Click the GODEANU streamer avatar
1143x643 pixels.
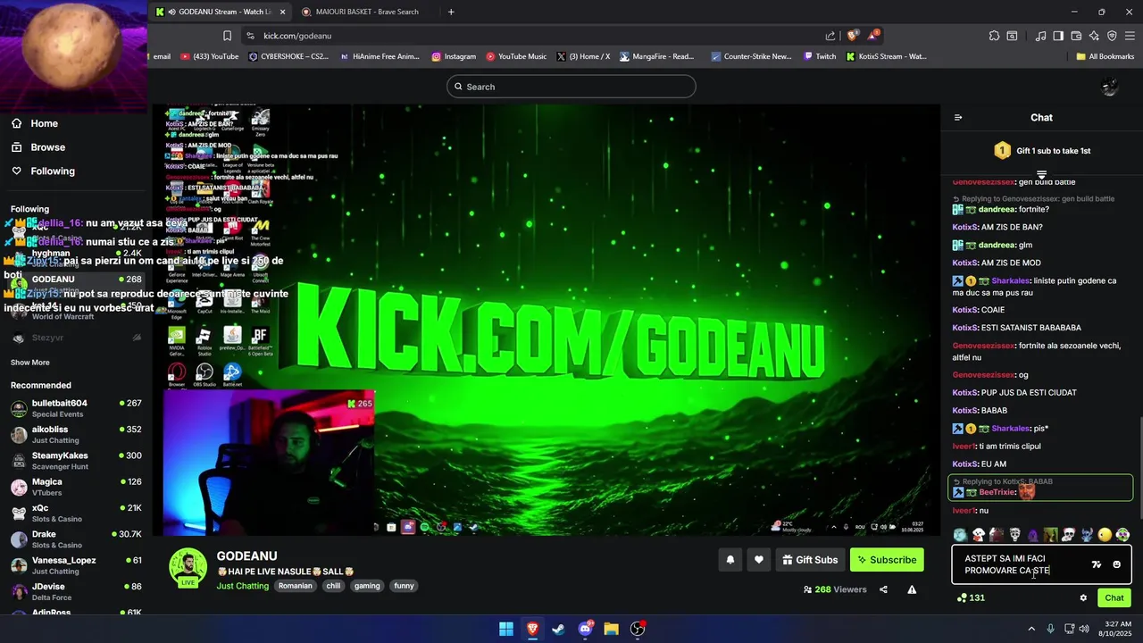coord(188,567)
